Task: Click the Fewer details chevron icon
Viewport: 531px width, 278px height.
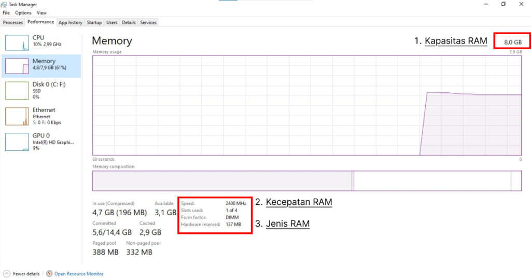Action: click(7, 274)
